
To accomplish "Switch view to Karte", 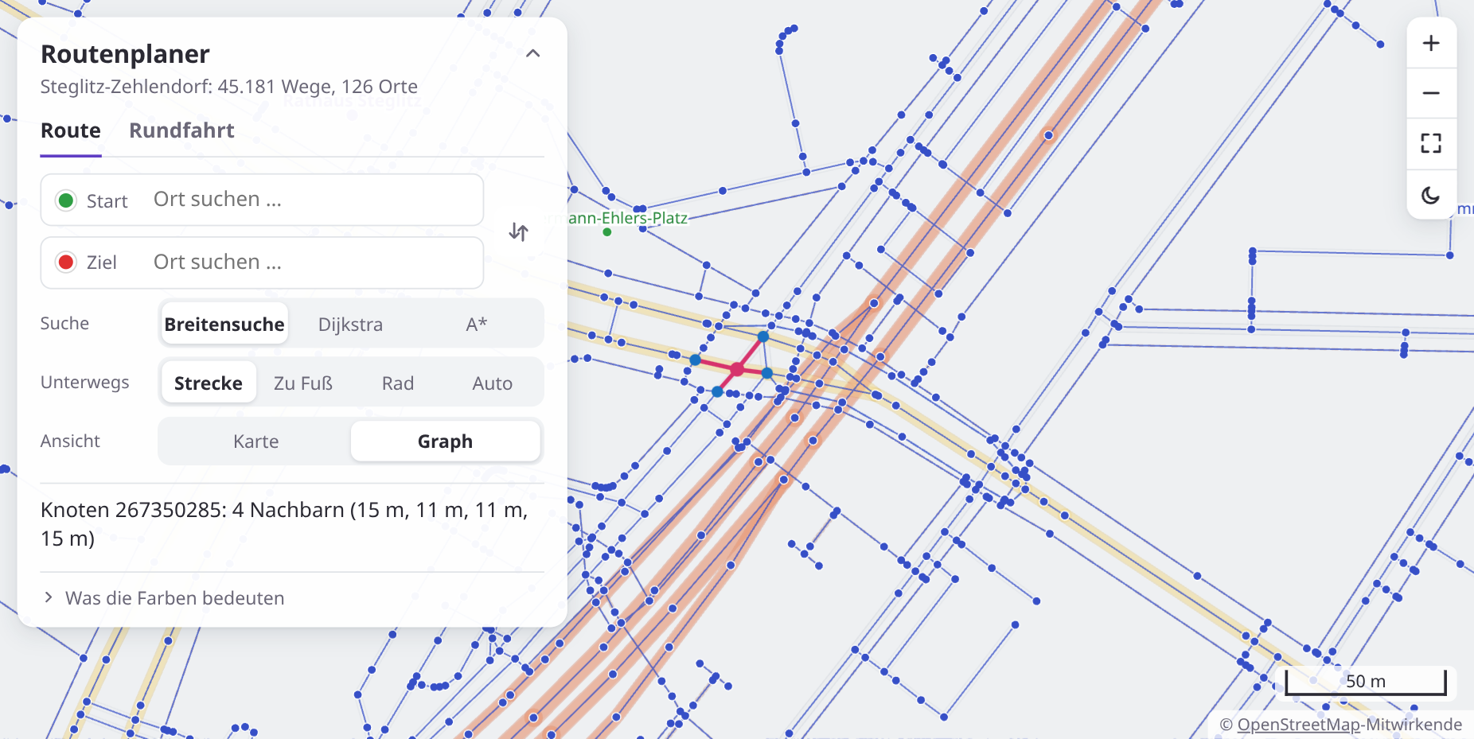I will (x=255, y=441).
